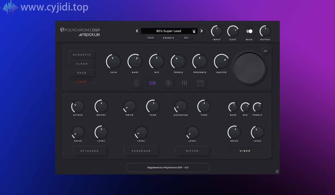Click the Shredder TONE knob
Image resolution: width=335 pixels, height=195 pixels.
point(153,107)
